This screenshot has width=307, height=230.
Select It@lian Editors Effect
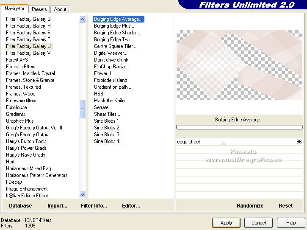(27, 196)
